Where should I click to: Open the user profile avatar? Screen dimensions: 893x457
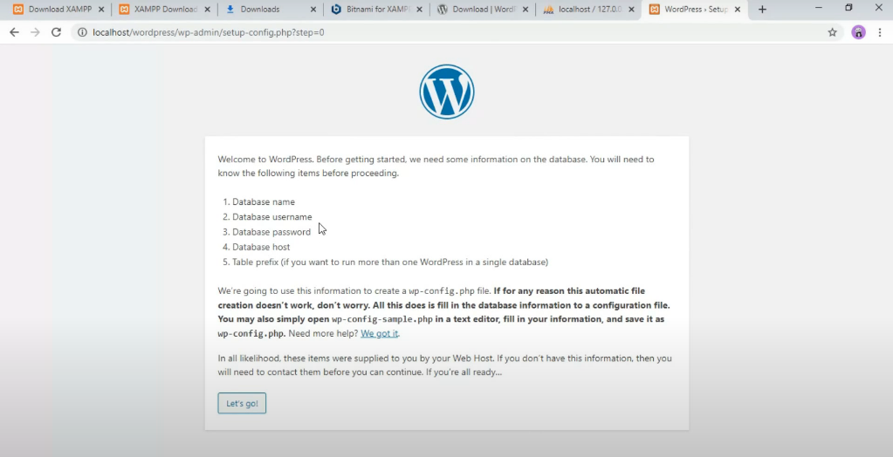858,32
